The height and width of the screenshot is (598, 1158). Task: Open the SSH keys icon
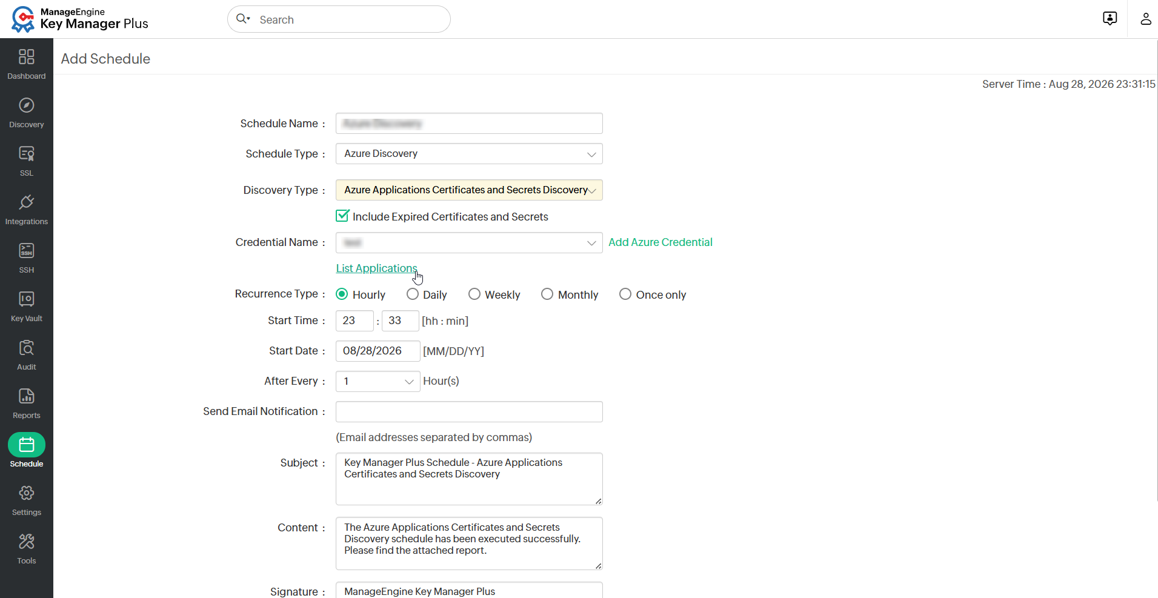pos(27,251)
